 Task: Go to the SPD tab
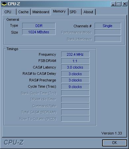pos(75,12)
